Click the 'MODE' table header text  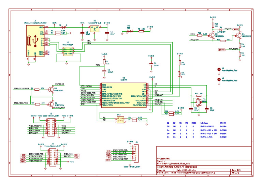point(194,123)
